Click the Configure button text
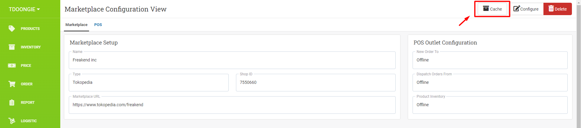 (529, 9)
